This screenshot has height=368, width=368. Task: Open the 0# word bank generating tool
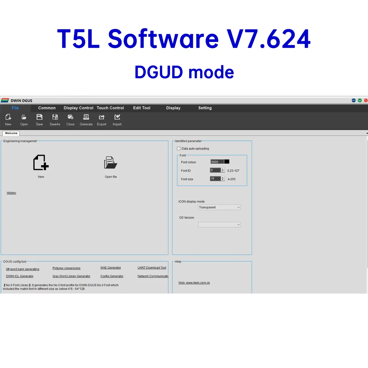click(22, 269)
